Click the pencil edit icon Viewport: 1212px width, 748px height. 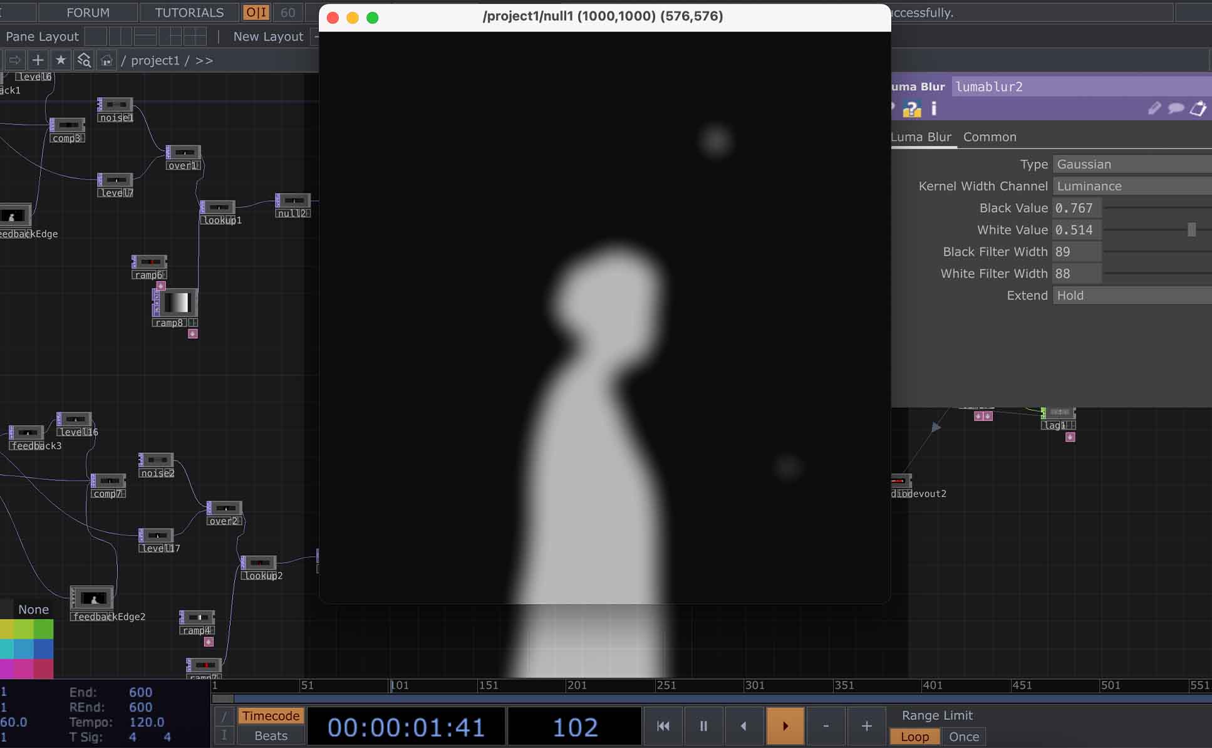tap(1154, 109)
